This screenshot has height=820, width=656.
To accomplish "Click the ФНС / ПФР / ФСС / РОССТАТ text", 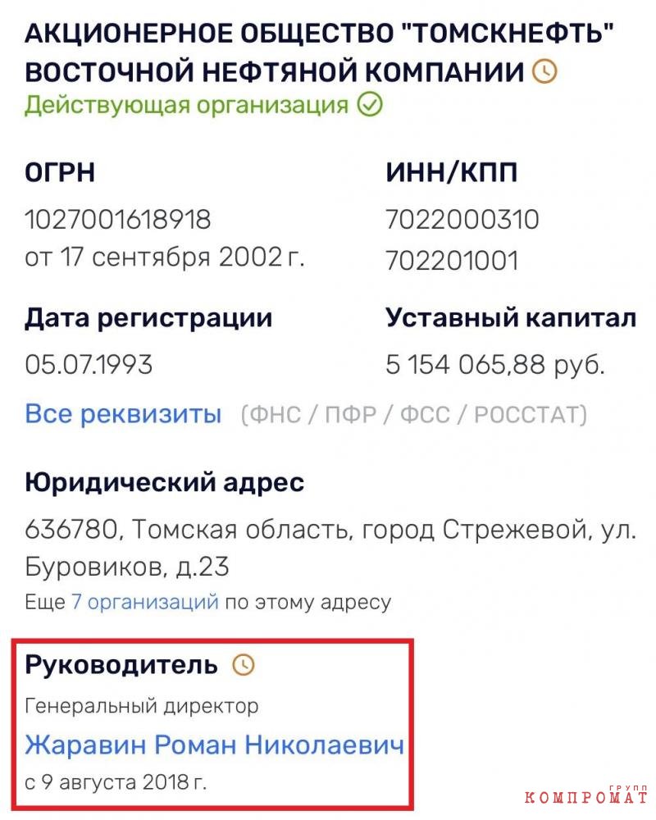I will coord(414,415).
